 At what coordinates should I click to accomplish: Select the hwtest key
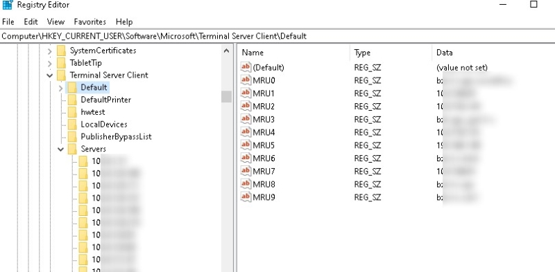tap(93, 112)
